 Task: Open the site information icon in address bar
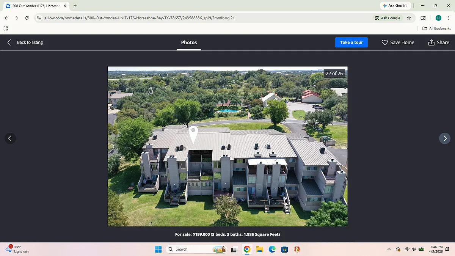click(x=38, y=18)
